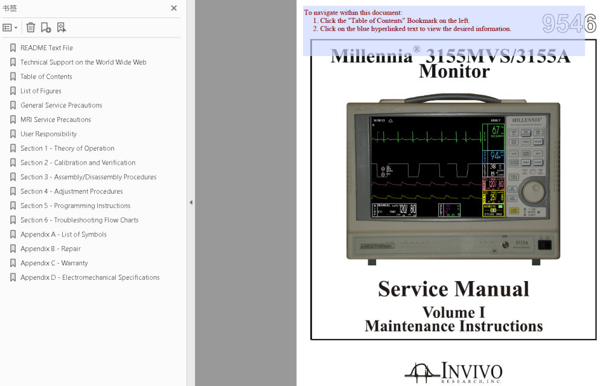Screen dimensions: 603x386
Task: Select Appendix D - Electromechanical Specifications bookmark
Action: [x=90, y=277]
